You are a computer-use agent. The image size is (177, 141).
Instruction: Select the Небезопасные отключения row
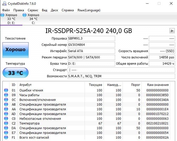(x=86, y=118)
